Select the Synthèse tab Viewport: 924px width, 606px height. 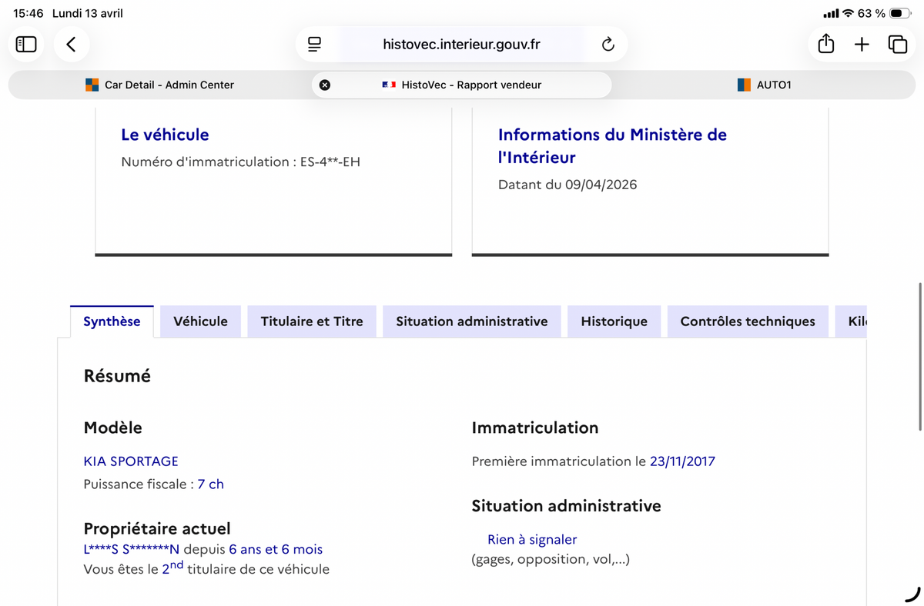point(112,321)
